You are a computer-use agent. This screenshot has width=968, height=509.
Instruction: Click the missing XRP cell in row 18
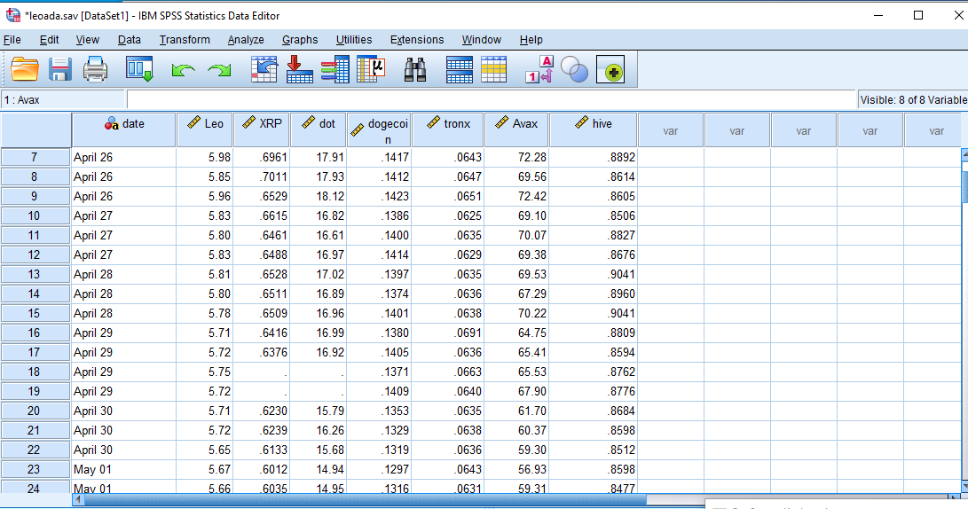tap(262, 372)
